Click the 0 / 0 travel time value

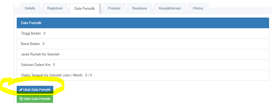[x=89, y=75]
